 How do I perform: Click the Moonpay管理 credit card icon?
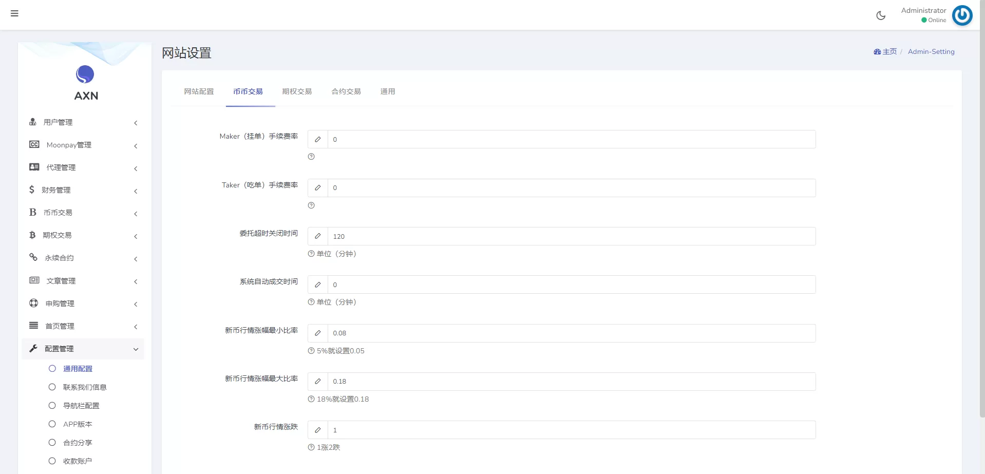point(34,145)
